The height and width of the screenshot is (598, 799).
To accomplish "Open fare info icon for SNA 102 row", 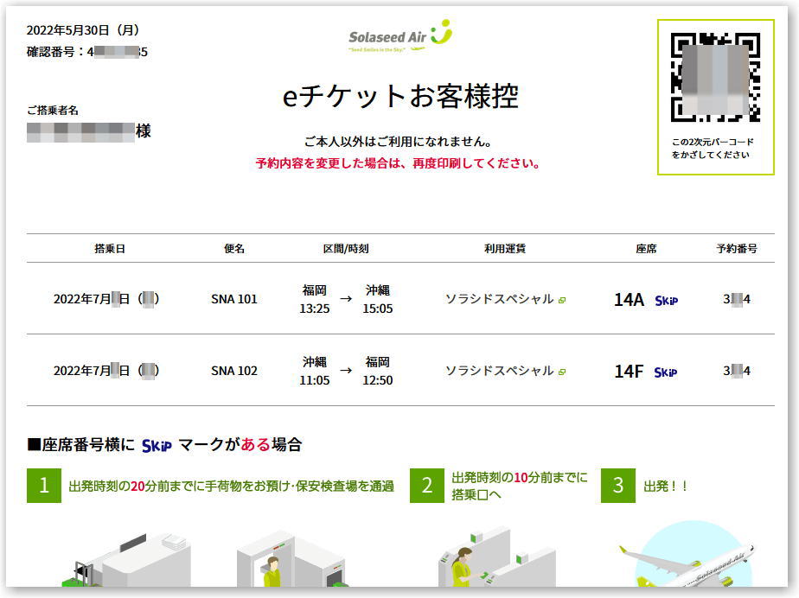I will (561, 372).
